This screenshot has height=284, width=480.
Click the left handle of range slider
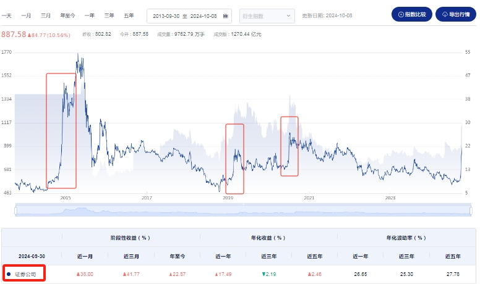coord(16,211)
